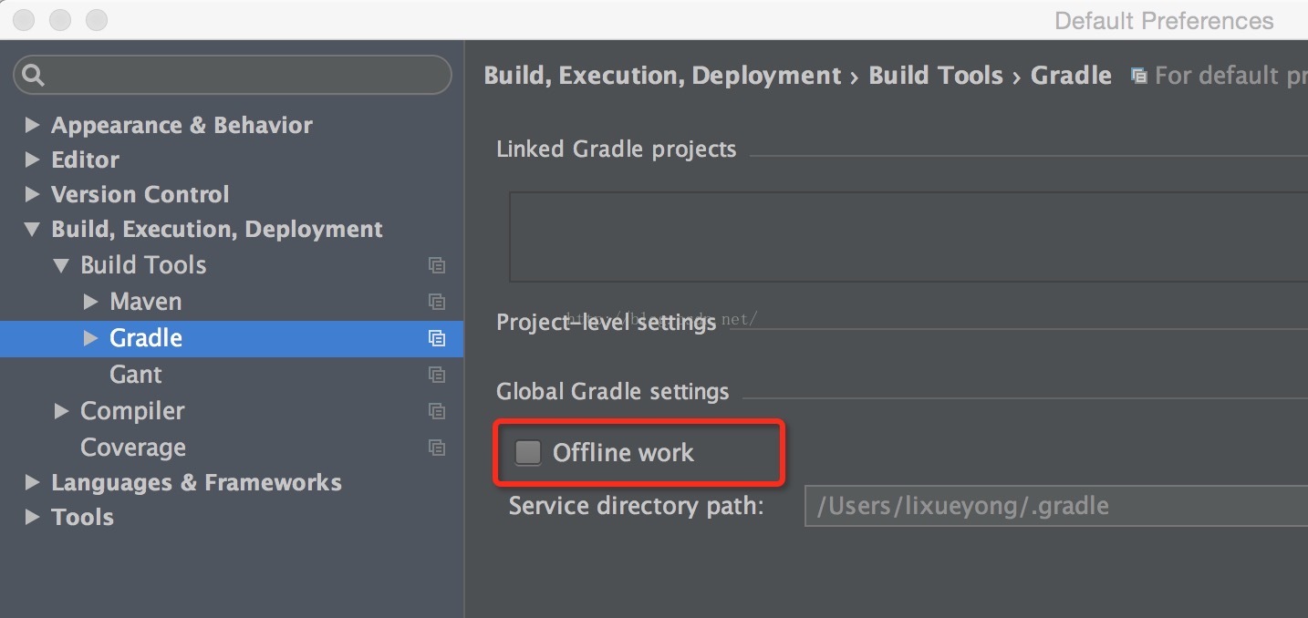The image size is (1308, 618).
Task: Expand the Appearance & Behavior section
Action: 33,125
